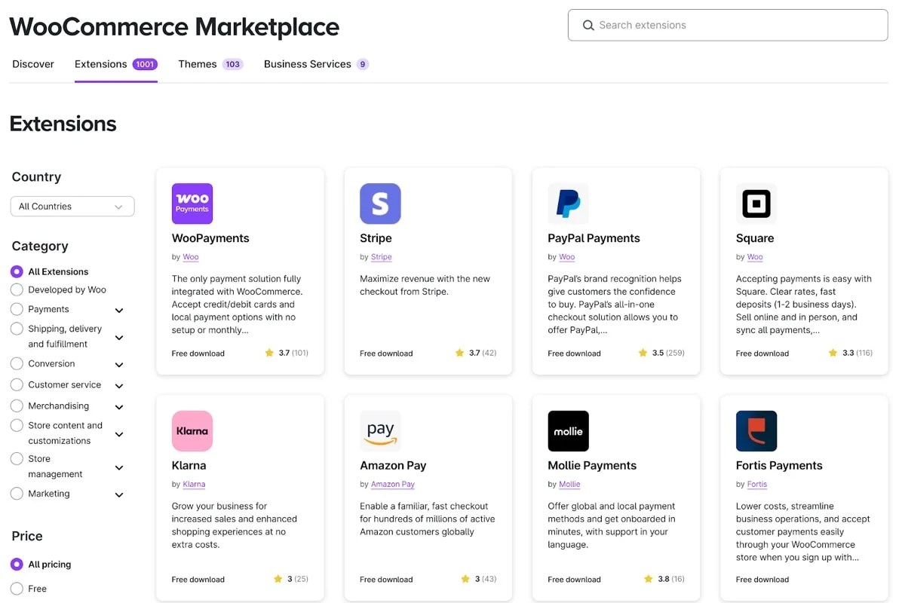
Task: Open the PayPal Payments logo icon
Action: pos(568,204)
